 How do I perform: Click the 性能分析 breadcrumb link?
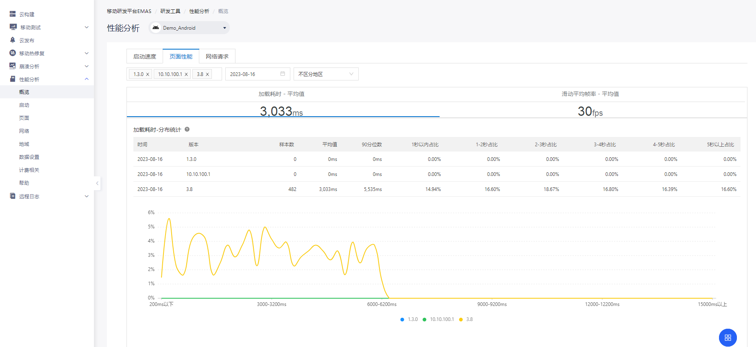coord(199,11)
